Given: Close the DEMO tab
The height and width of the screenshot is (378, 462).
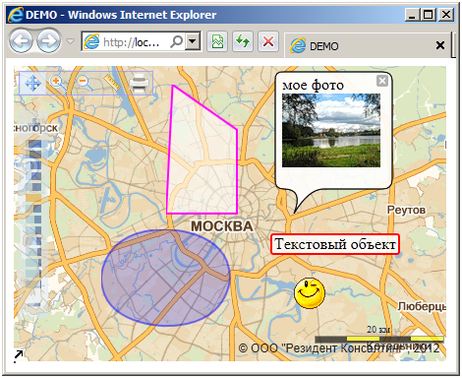Looking at the screenshot, I should (440, 45).
